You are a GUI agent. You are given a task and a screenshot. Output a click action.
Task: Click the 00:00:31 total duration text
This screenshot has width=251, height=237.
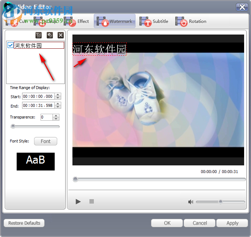[230, 172]
